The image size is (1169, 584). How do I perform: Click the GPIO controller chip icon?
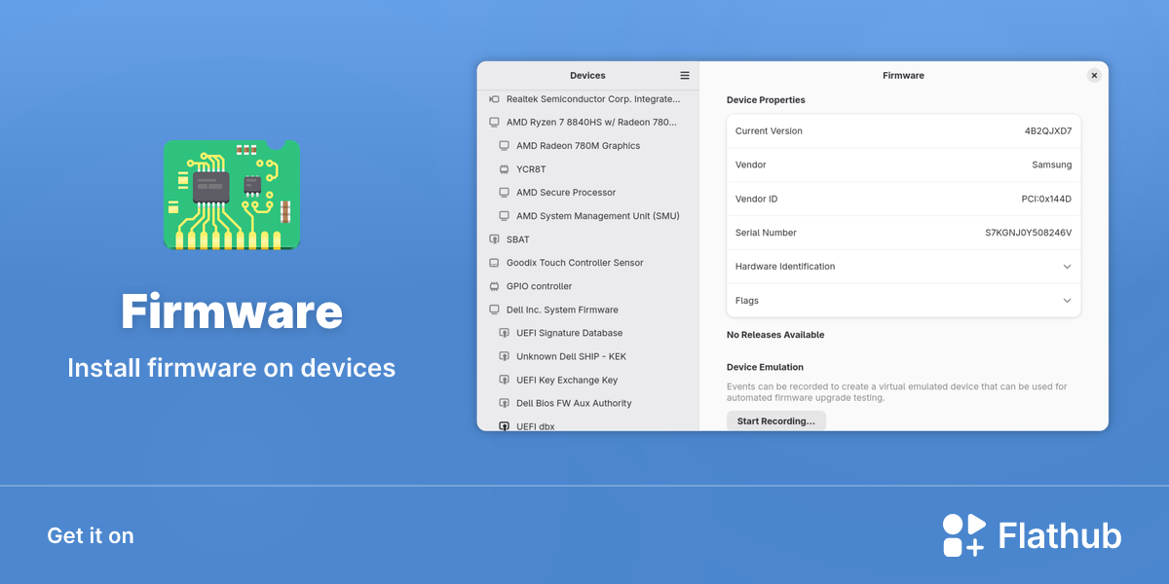(494, 286)
